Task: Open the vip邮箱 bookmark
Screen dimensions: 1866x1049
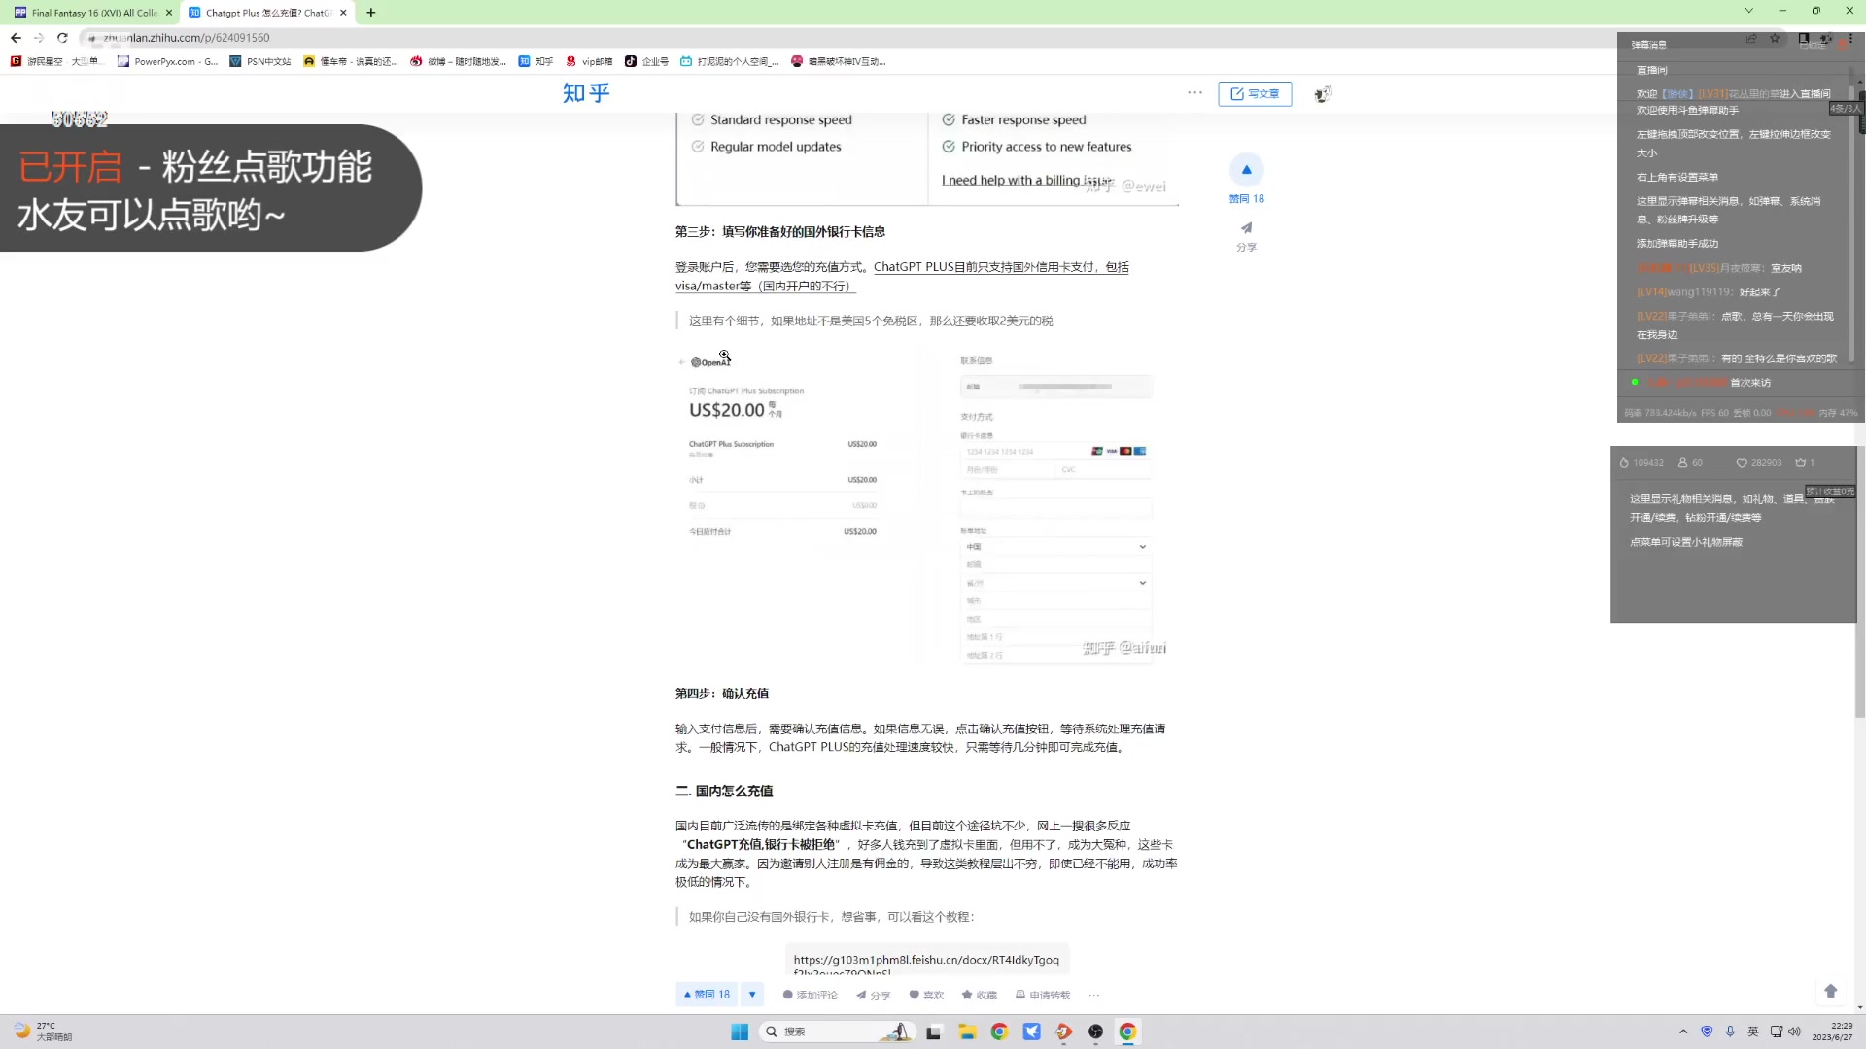Action: pyautogui.click(x=589, y=61)
